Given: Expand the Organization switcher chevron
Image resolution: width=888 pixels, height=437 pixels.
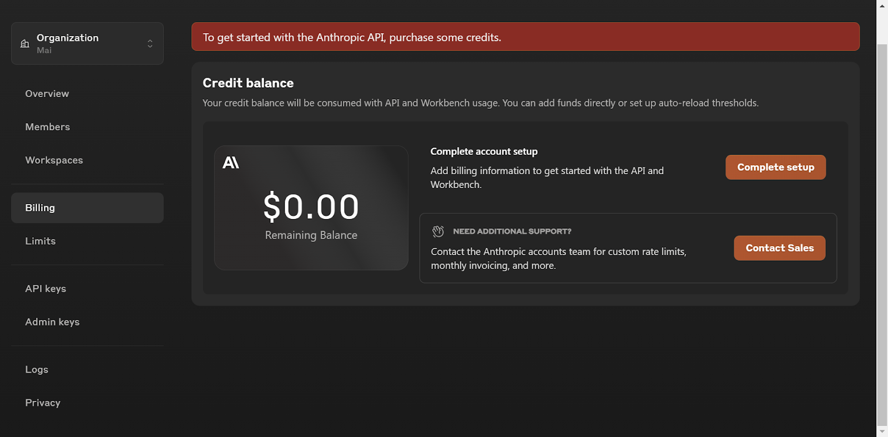Looking at the screenshot, I should click(150, 44).
